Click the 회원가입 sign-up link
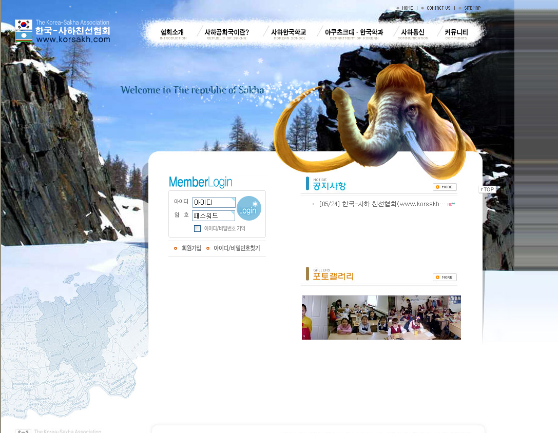 point(191,248)
